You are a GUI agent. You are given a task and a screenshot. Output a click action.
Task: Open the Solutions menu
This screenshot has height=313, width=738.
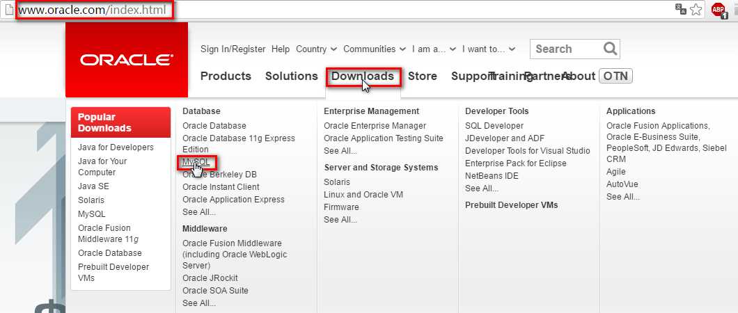pyautogui.click(x=291, y=76)
